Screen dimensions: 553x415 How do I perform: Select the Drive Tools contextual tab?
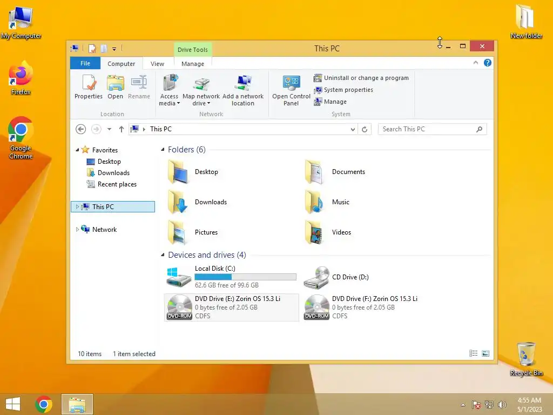[193, 50]
